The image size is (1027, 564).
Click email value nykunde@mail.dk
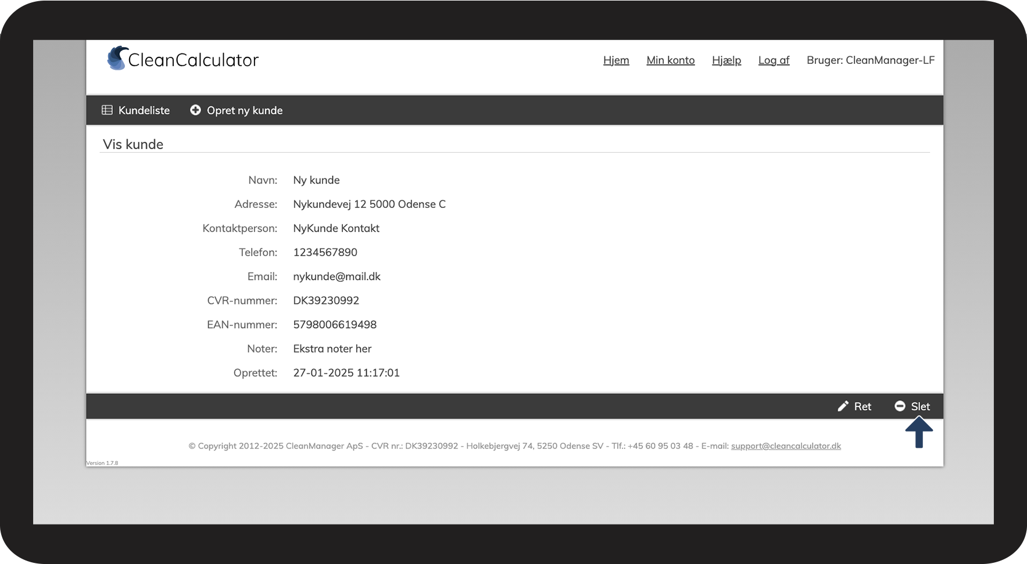point(337,276)
